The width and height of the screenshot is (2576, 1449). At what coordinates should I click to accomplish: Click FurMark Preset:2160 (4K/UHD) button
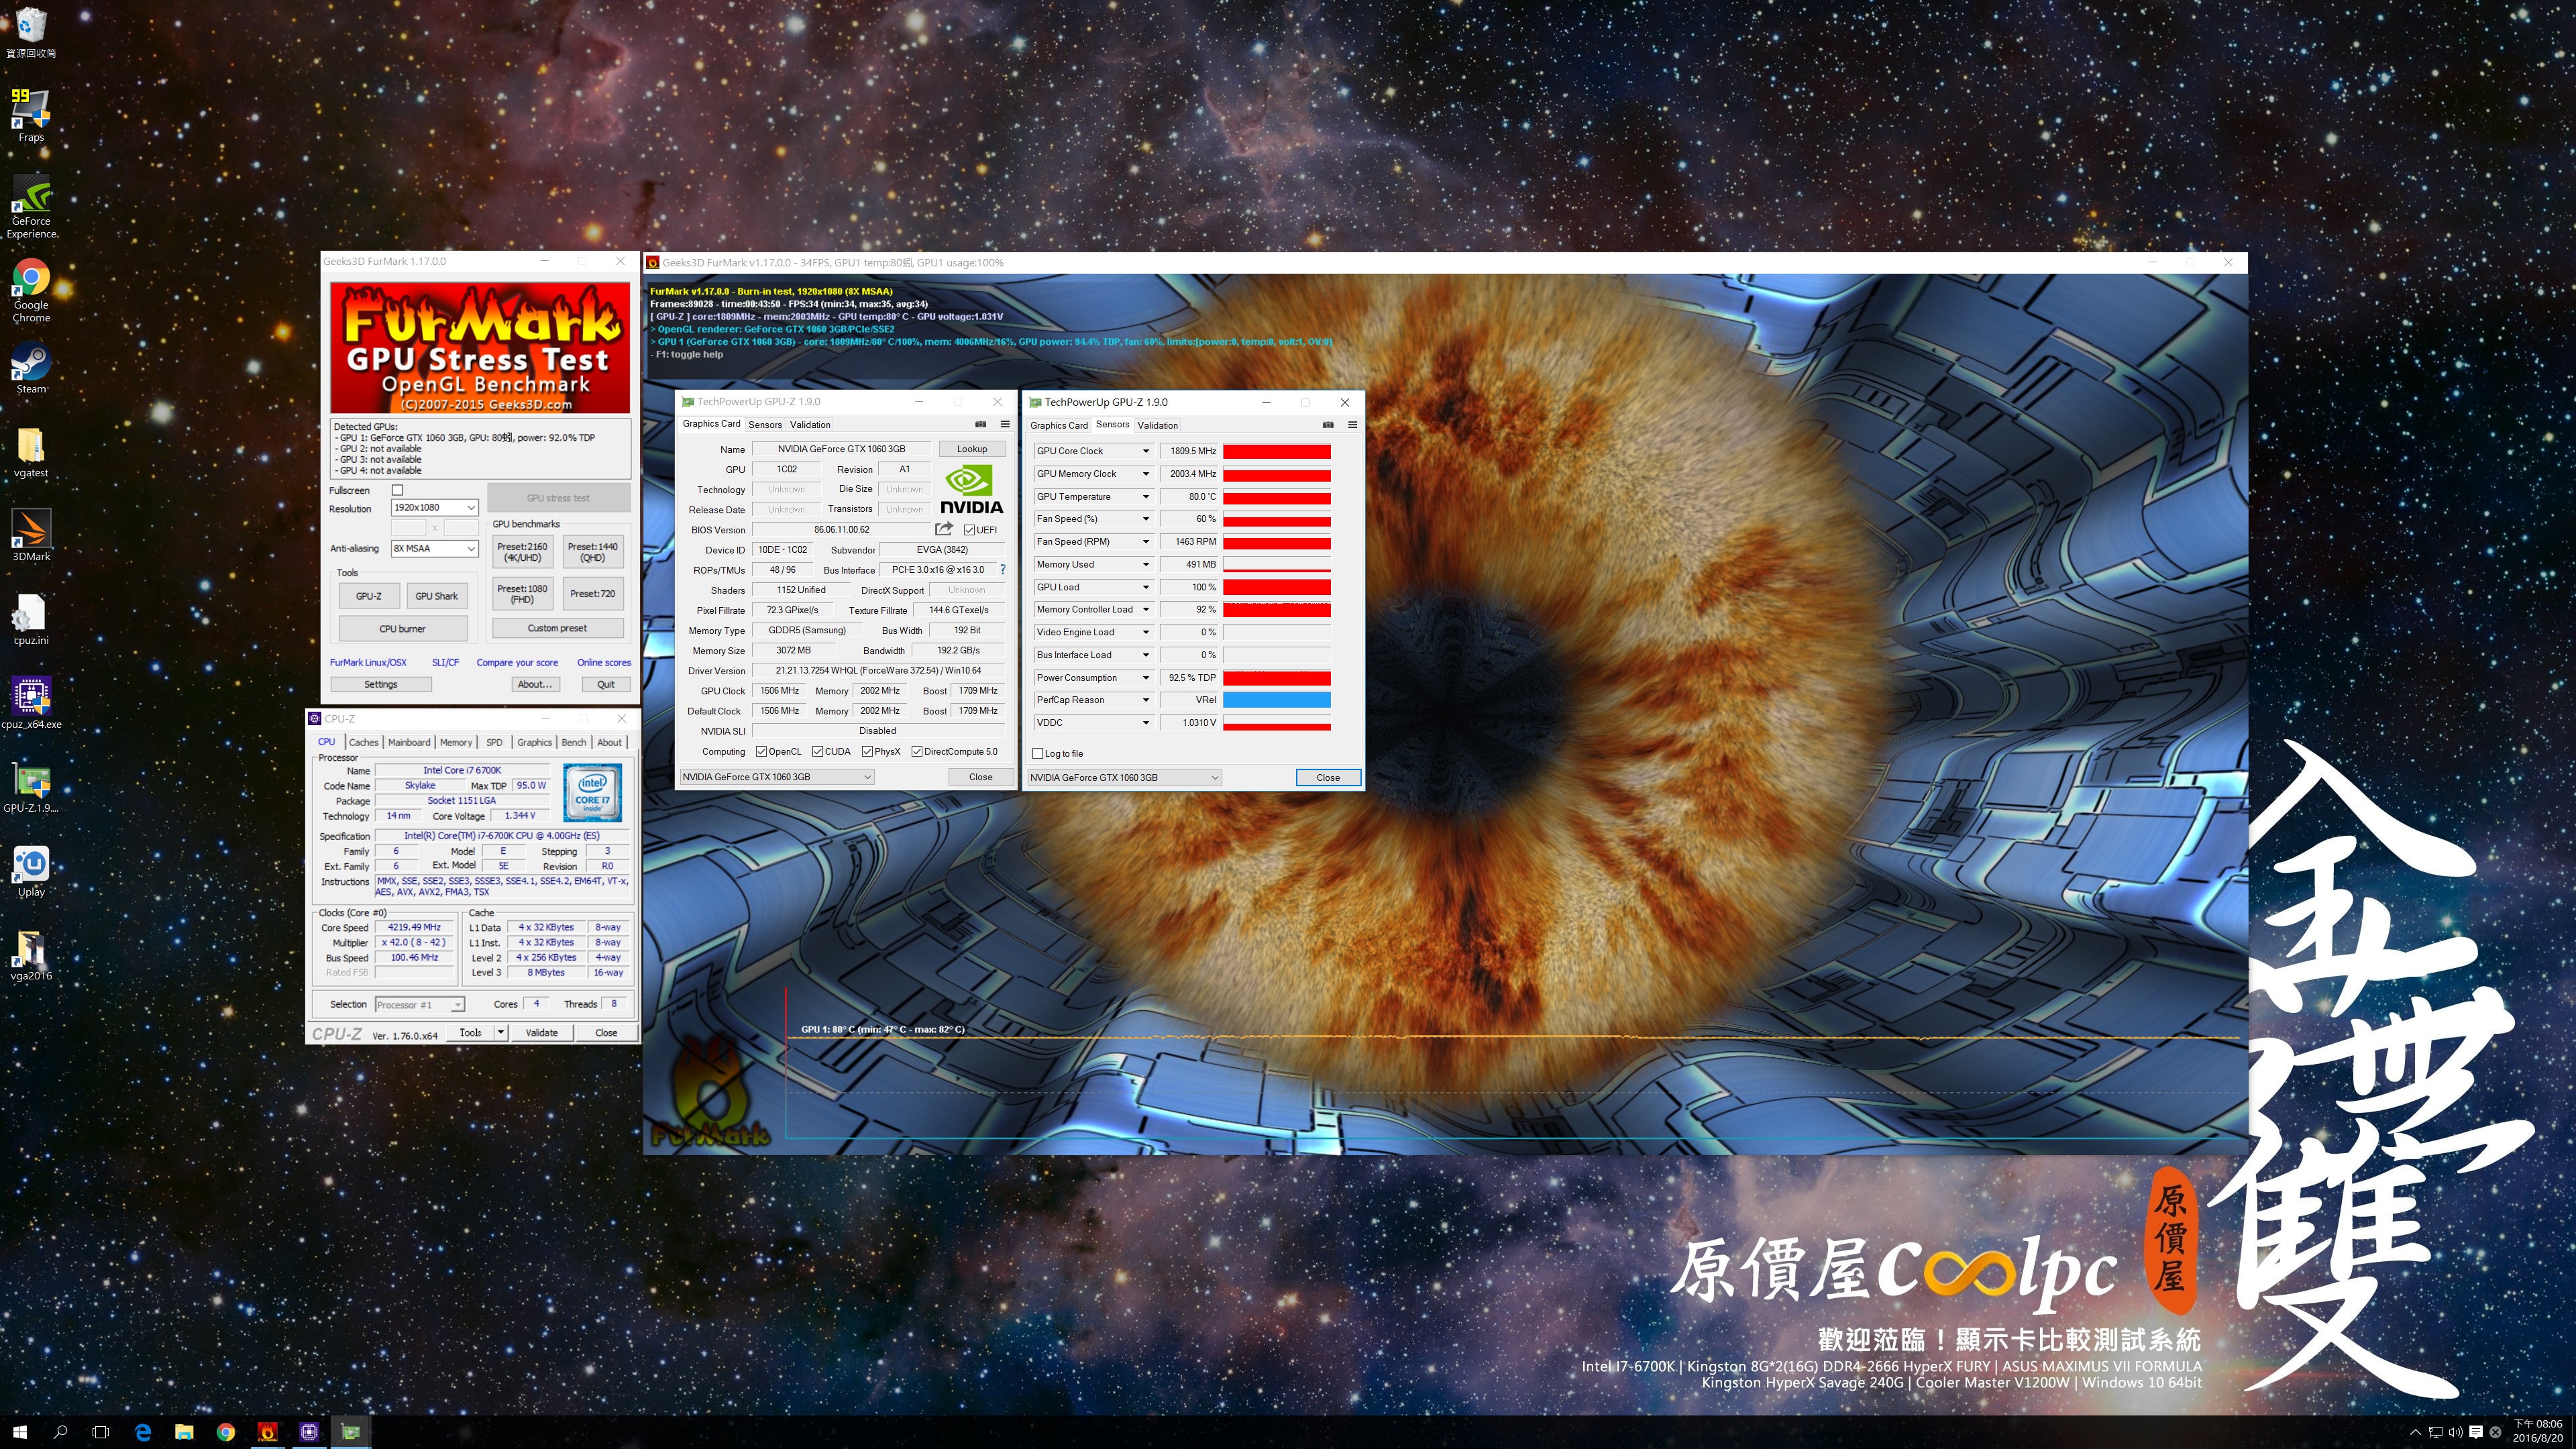[522, 552]
